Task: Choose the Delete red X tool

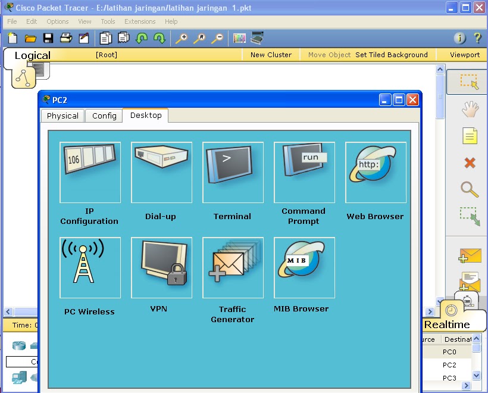Action: (470, 163)
